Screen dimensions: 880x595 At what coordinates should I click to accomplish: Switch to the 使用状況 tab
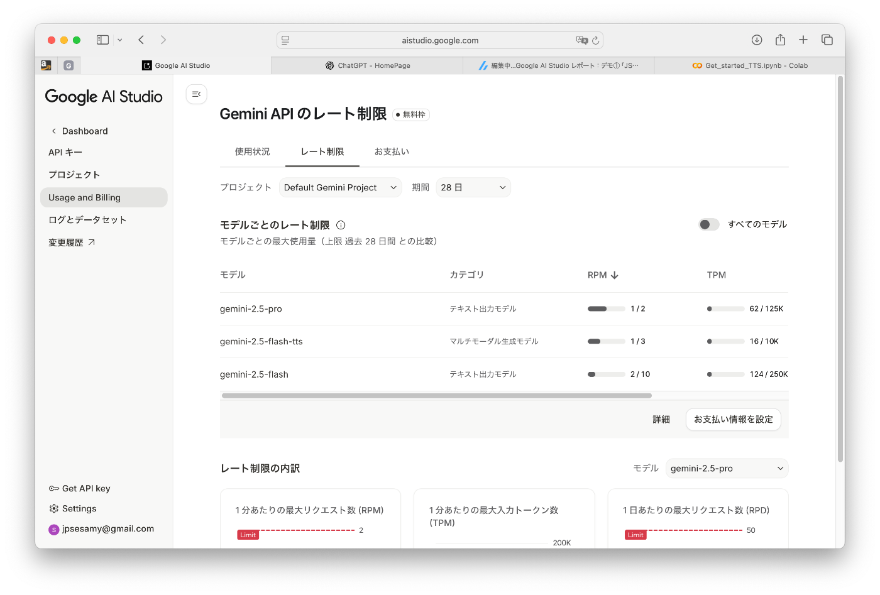tap(253, 152)
